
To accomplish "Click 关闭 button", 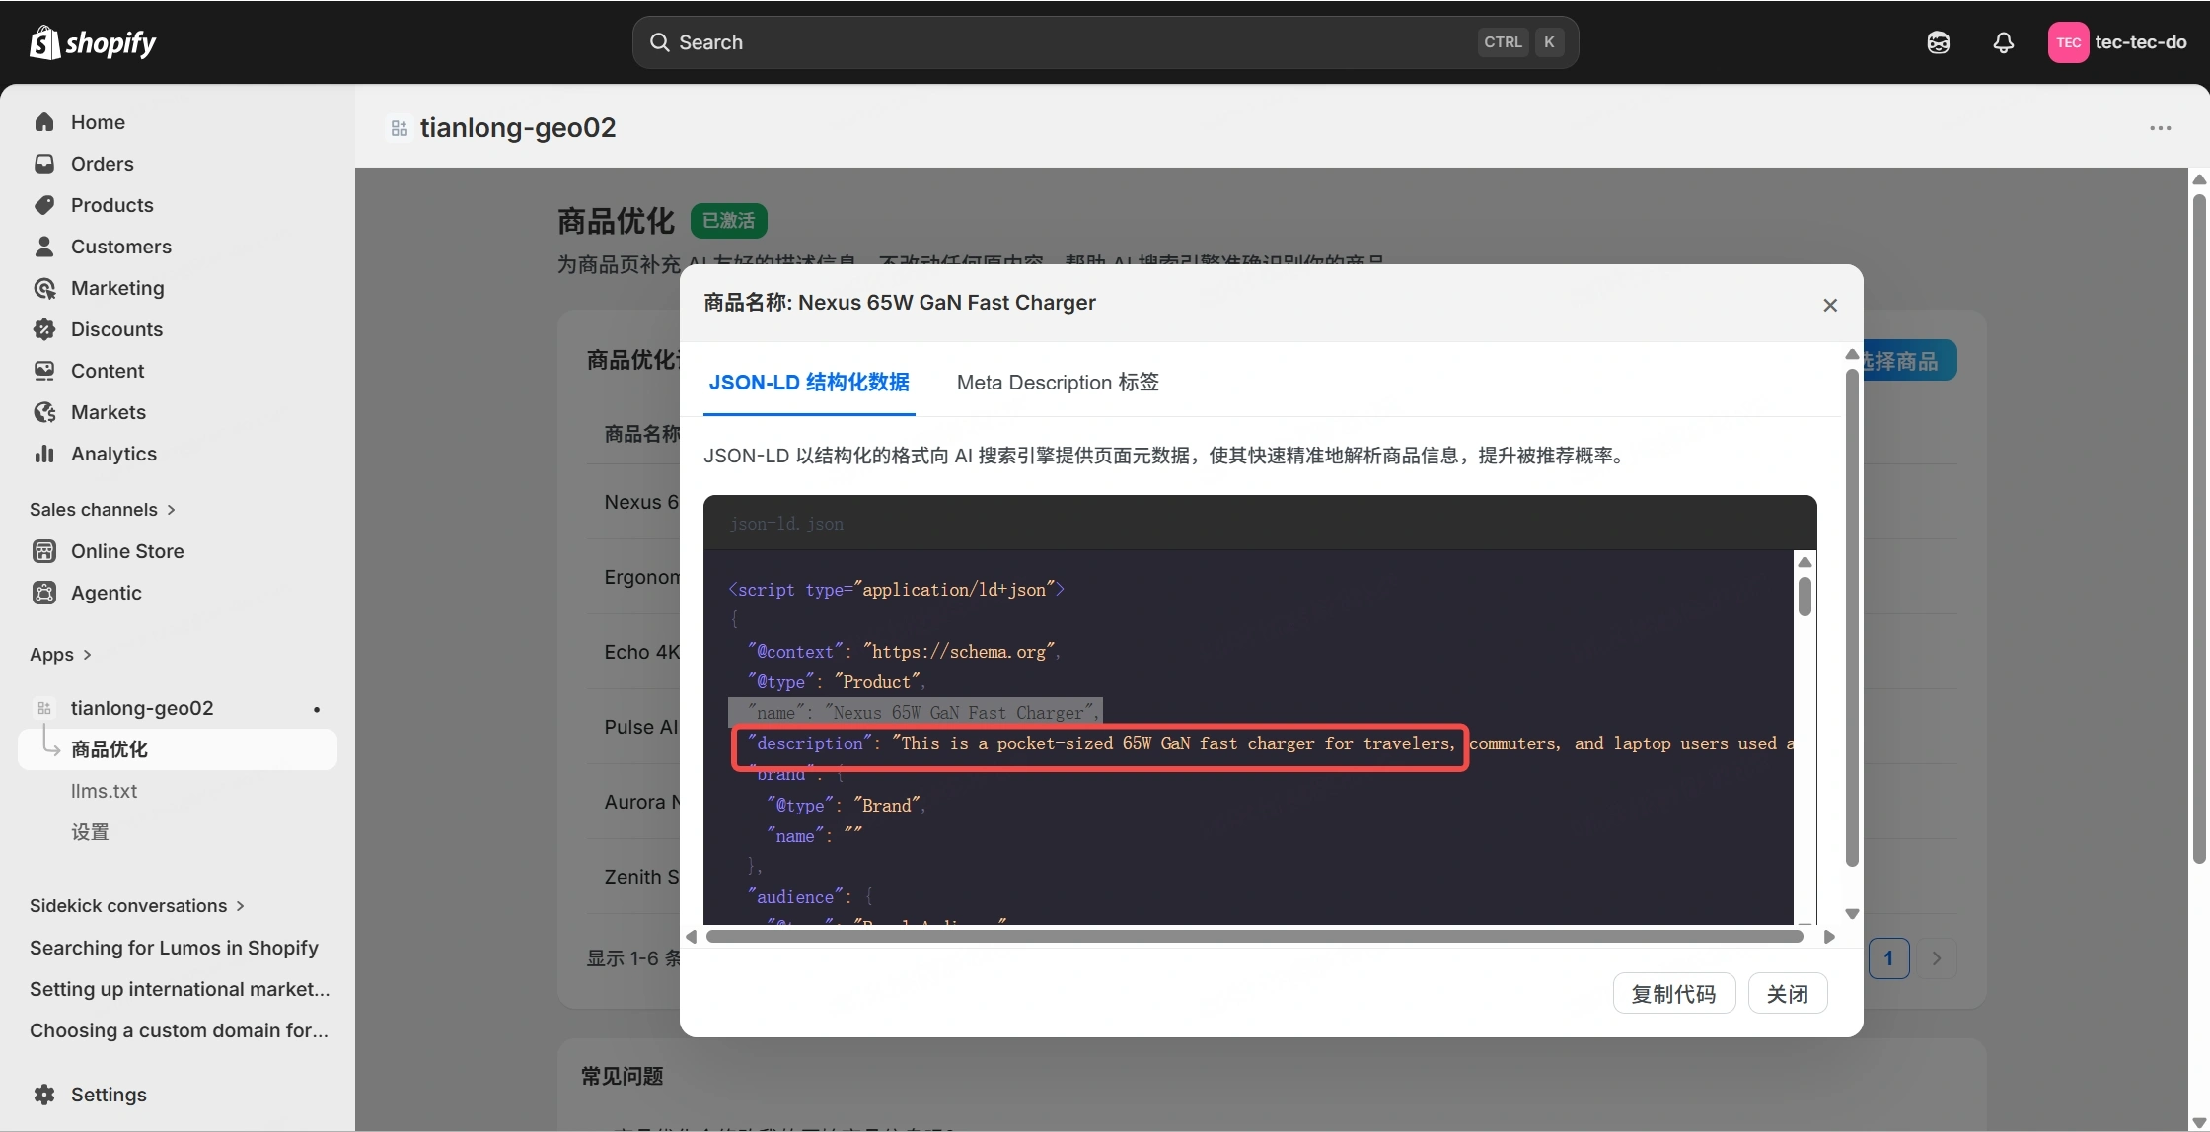I will [x=1787, y=994].
